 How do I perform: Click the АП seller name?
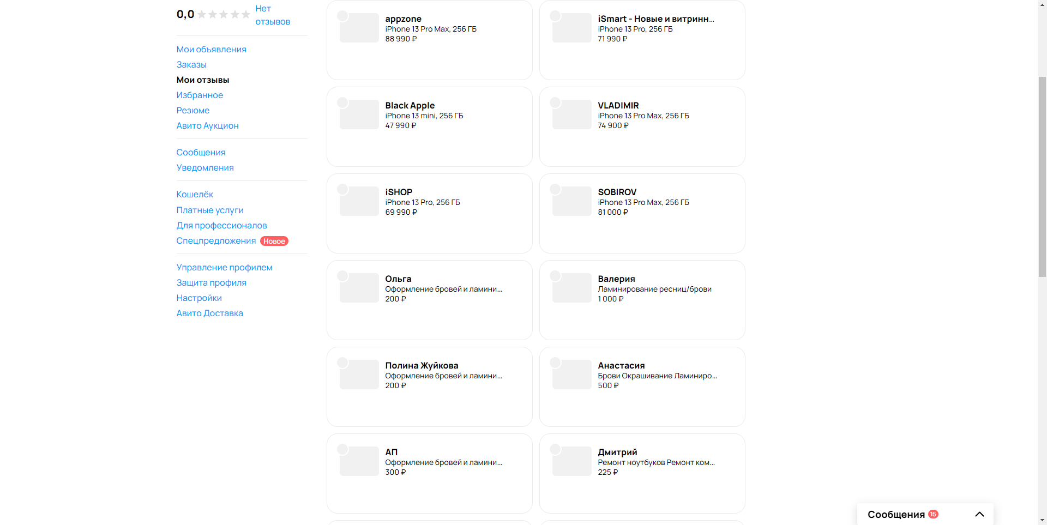[392, 452]
